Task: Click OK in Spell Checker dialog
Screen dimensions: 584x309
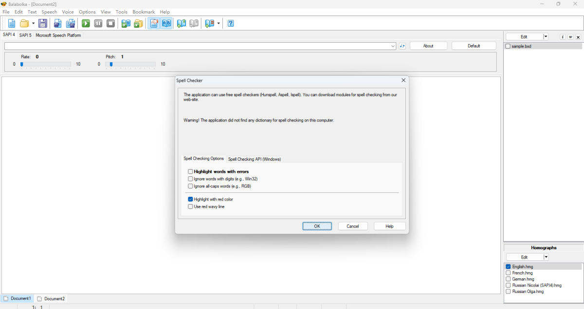Action: pos(317,226)
